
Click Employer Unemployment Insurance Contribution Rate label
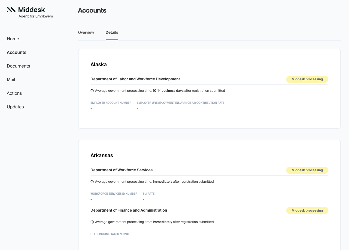click(180, 103)
